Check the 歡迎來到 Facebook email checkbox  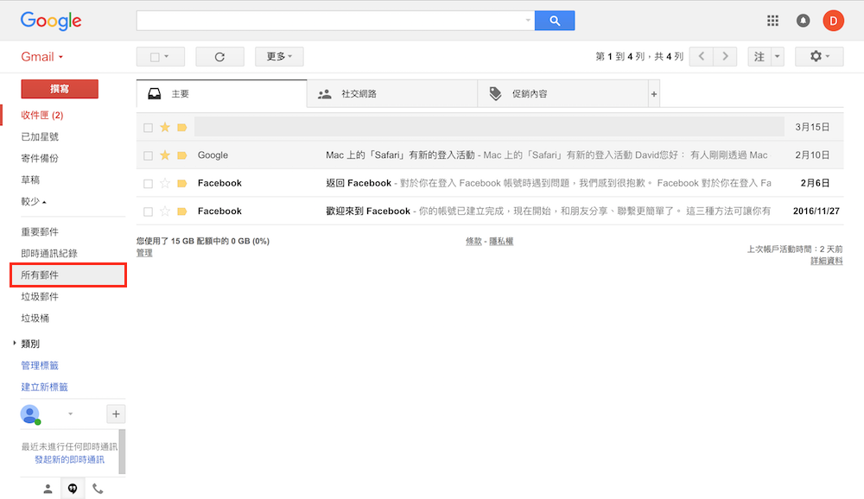click(149, 212)
